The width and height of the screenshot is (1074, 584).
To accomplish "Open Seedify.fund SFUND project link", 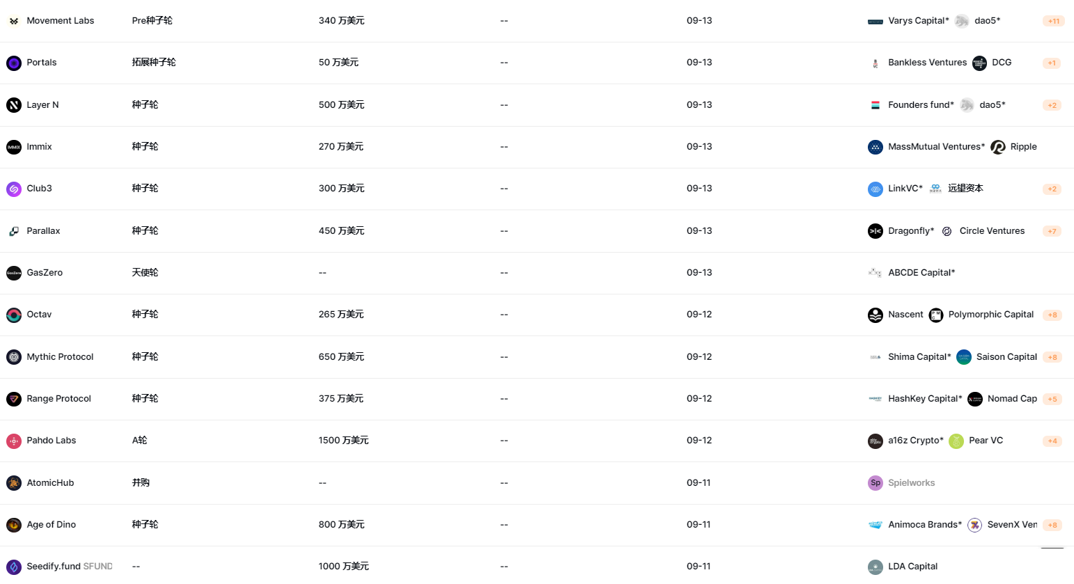I will tap(69, 567).
